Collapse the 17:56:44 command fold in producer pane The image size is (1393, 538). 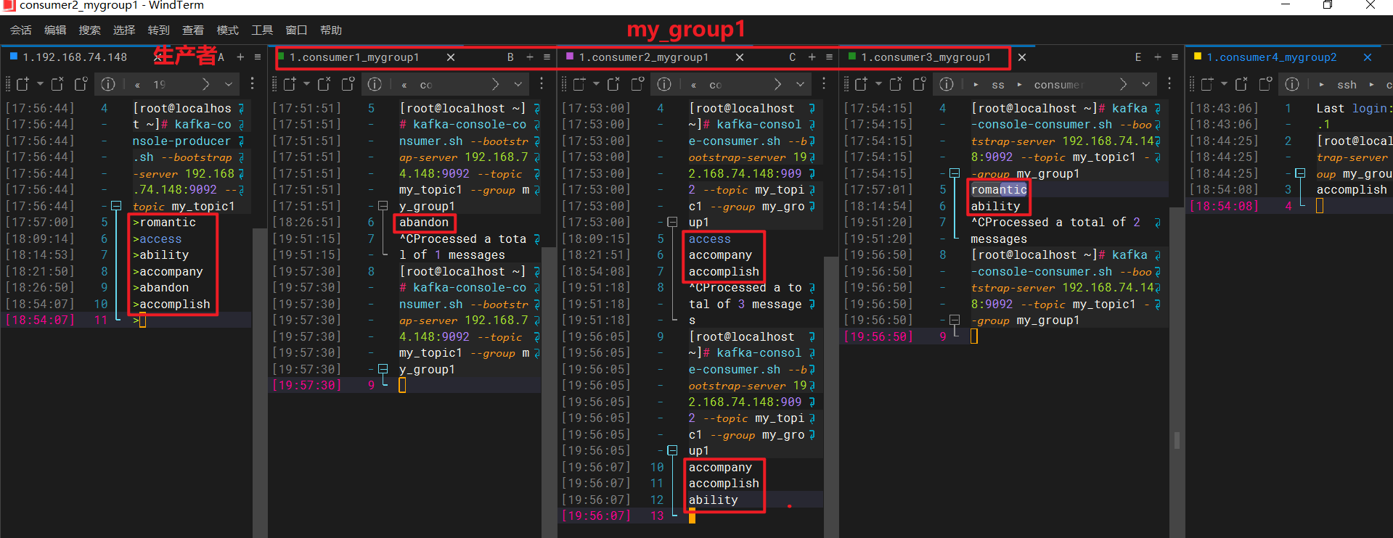tap(116, 206)
